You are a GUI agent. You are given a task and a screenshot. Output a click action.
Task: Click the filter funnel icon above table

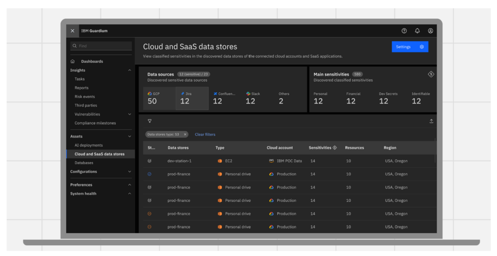click(x=149, y=121)
